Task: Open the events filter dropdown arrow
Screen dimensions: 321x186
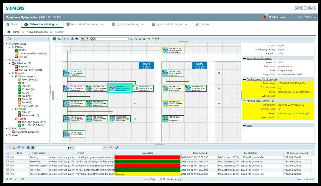Action: point(105,148)
